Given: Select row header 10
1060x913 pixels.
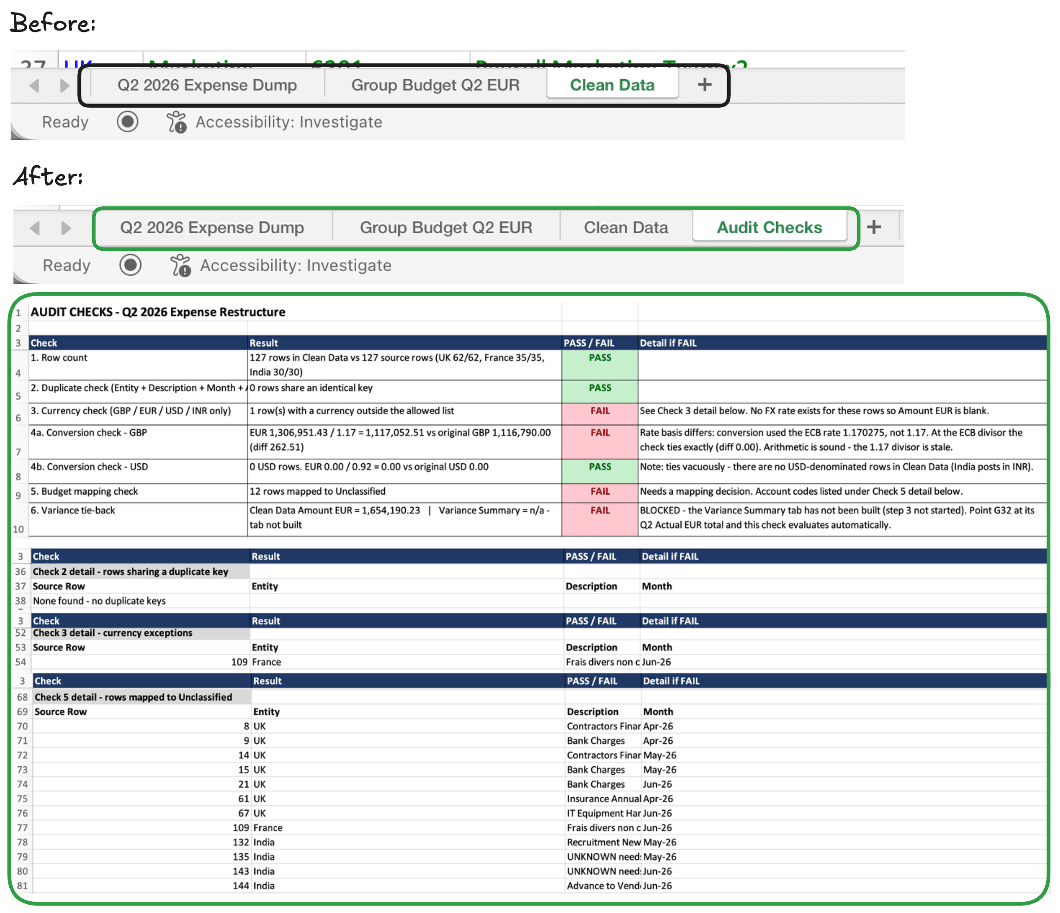Looking at the screenshot, I should pyautogui.click(x=19, y=519).
